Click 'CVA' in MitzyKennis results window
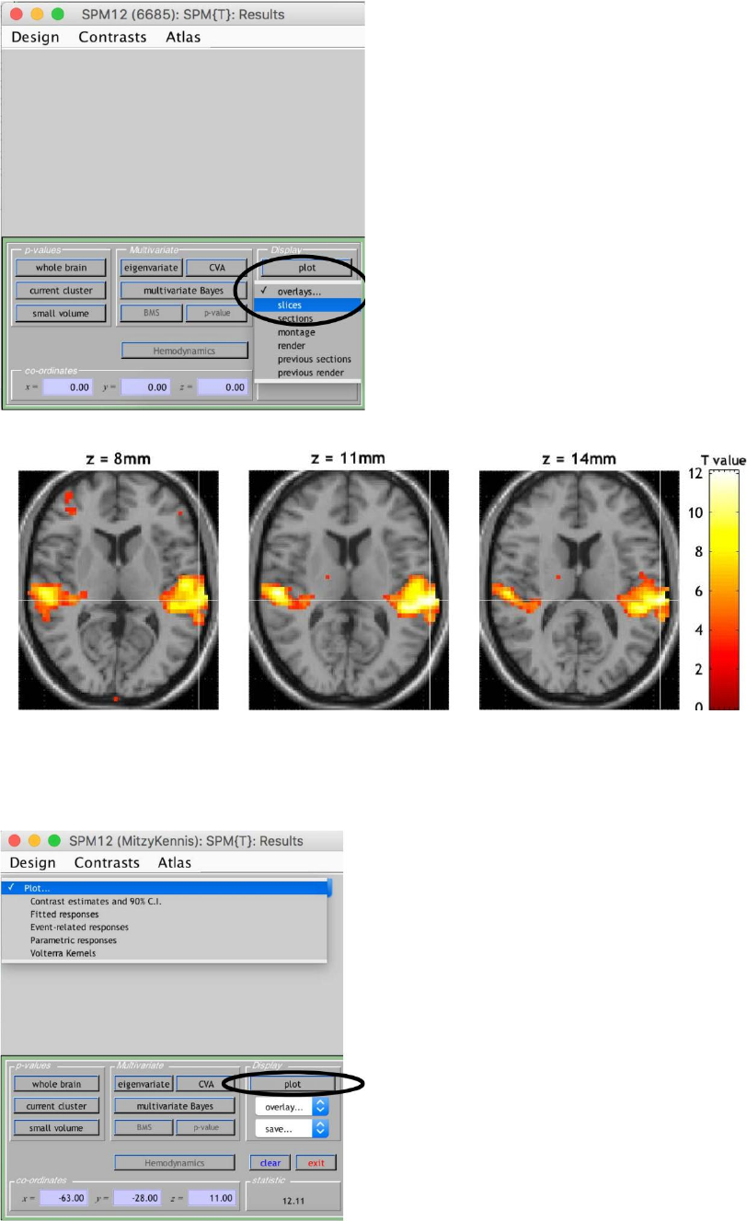747x1221 pixels. (x=204, y=1084)
